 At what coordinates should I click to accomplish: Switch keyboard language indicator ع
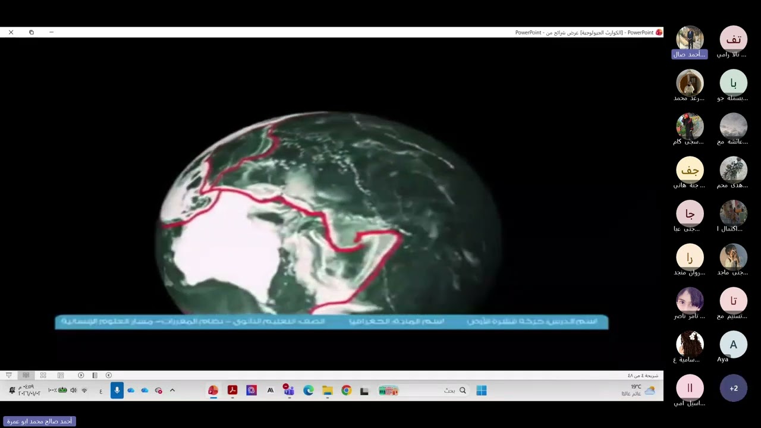100,391
